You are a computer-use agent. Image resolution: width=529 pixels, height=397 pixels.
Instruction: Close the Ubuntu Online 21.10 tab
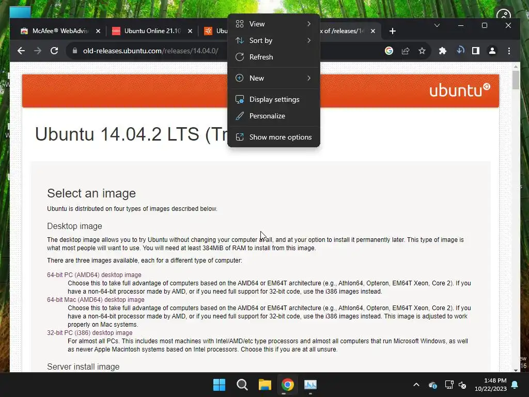(190, 31)
